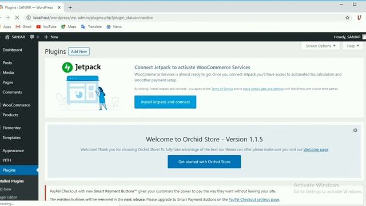Open share certain data and settings link
Screen dimensions: 366x206
point(263,89)
